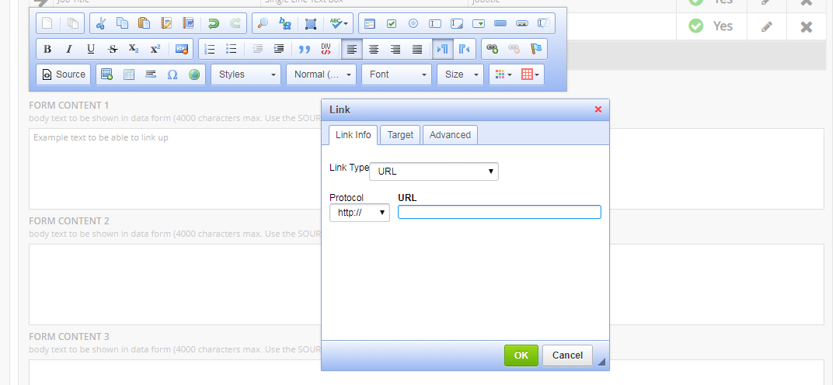The width and height of the screenshot is (836, 385).
Task: Select Paste as plain text icon
Action: tap(165, 23)
